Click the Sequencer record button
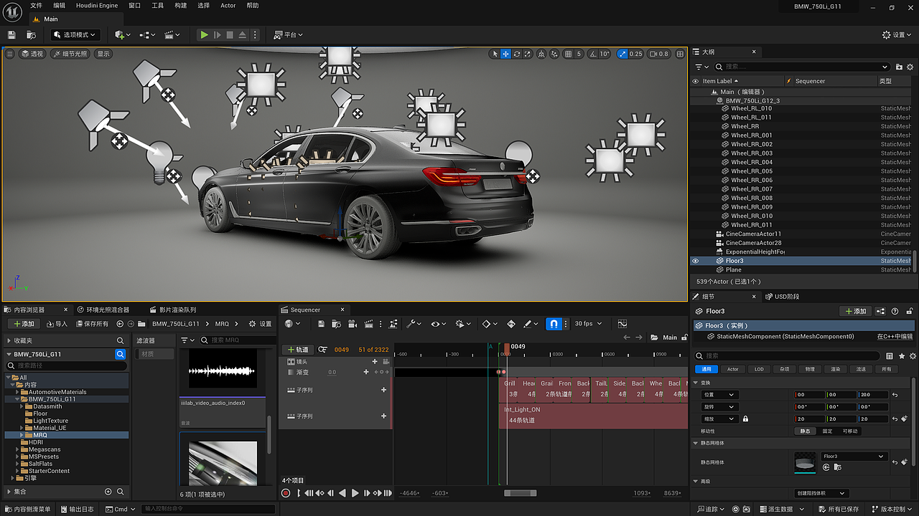919x516 pixels. pyautogui.click(x=286, y=493)
